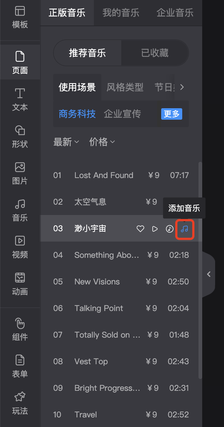Click the 视频 video sidebar icon
Image resolution: width=224 pixels, height=427 pixels.
20,247
